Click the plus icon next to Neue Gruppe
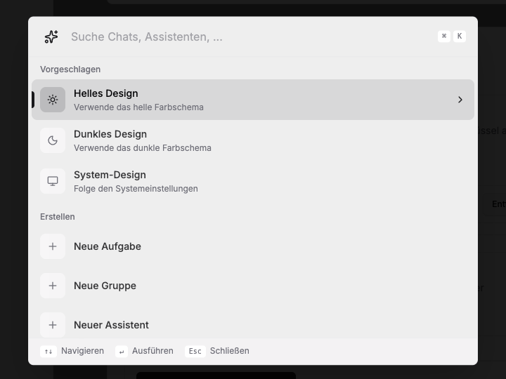Viewport: 506px width, 379px height. tap(53, 286)
